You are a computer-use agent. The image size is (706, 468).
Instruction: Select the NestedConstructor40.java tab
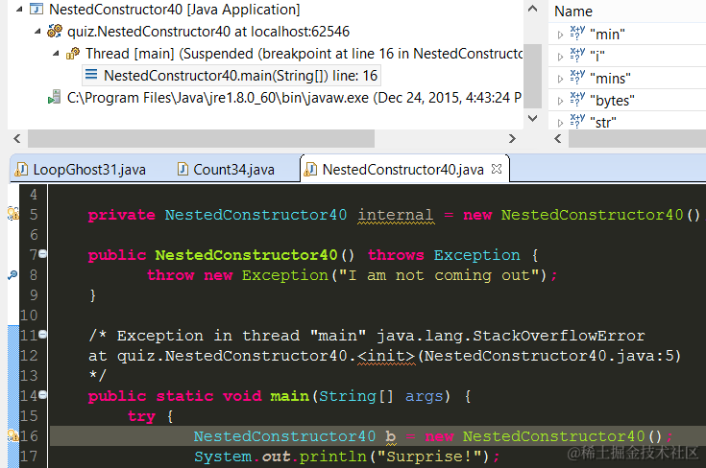coord(403,170)
